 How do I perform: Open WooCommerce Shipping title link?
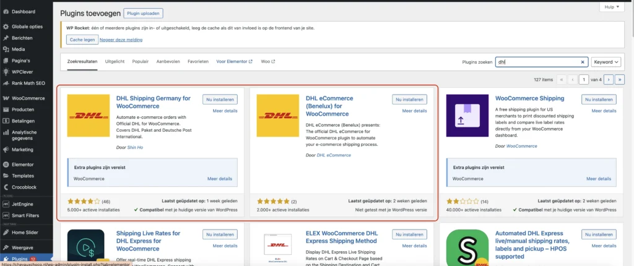point(530,98)
